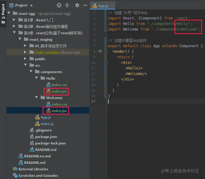The height and width of the screenshot is (179, 205).
Task: Select index.css under Welcome folder
Action: coord(59,104)
